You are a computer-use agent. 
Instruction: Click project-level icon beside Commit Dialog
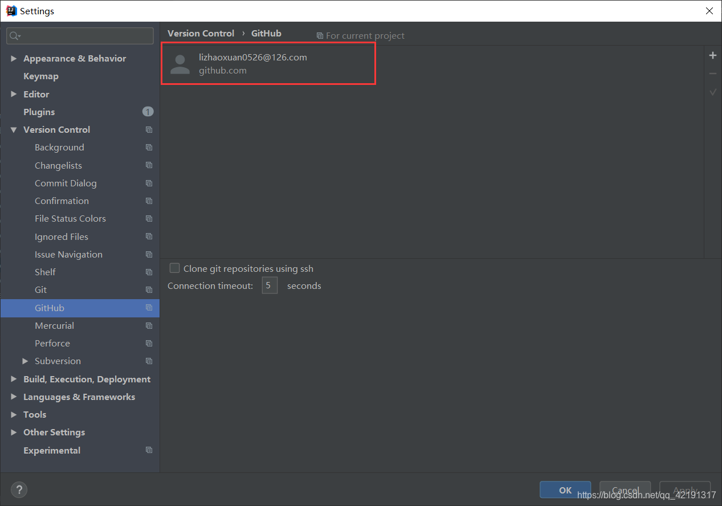149,183
